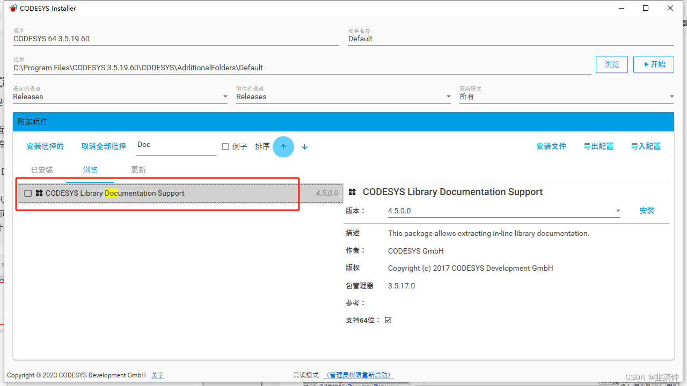The height and width of the screenshot is (386, 687).
Task: Toggle the 支持64位 checkbox
Action: point(388,320)
